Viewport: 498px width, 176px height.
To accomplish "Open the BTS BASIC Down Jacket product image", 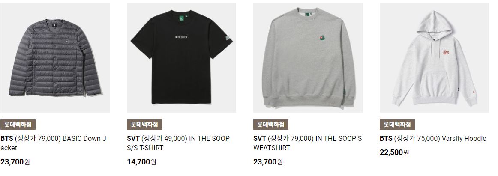I will 55,58.
